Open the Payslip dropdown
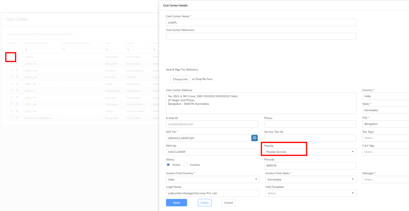This screenshot has height=211, width=409. pos(310,152)
